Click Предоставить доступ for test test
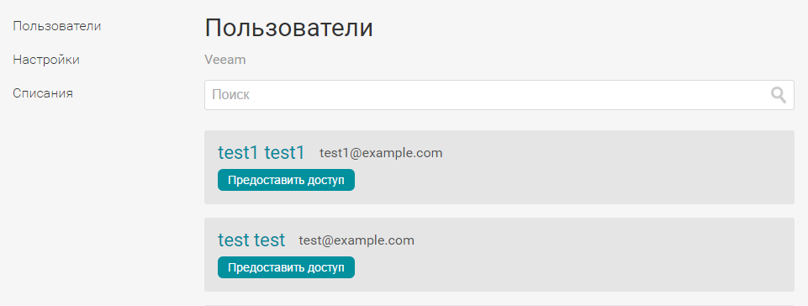The width and height of the screenshot is (808, 306). pos(286,267)
